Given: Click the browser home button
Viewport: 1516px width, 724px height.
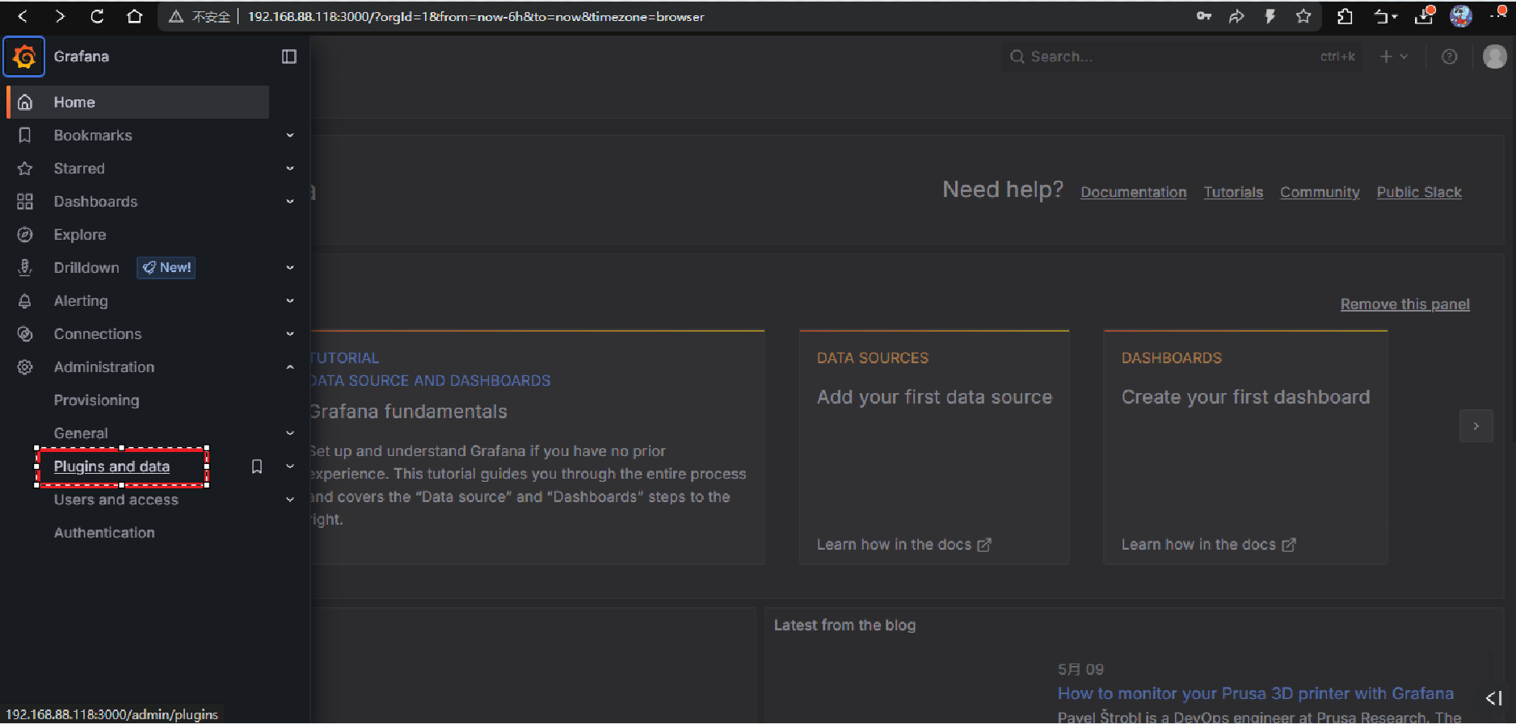Looking at the screenshot, I should coord(135,16).
